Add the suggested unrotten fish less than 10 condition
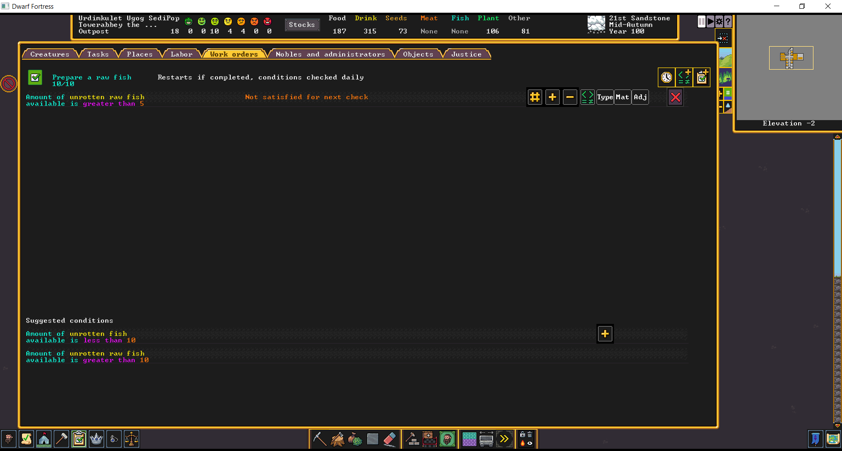This screenshot has height=451, width=842. pyautogui.click(x=605, y=334)
